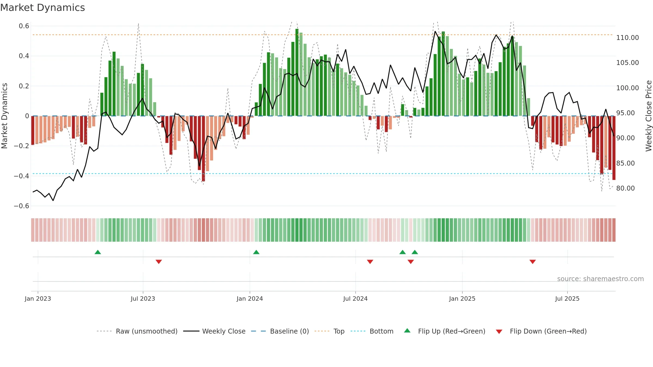
Task: Click the green Flip Up triangle in the legend
Action: 407,331
